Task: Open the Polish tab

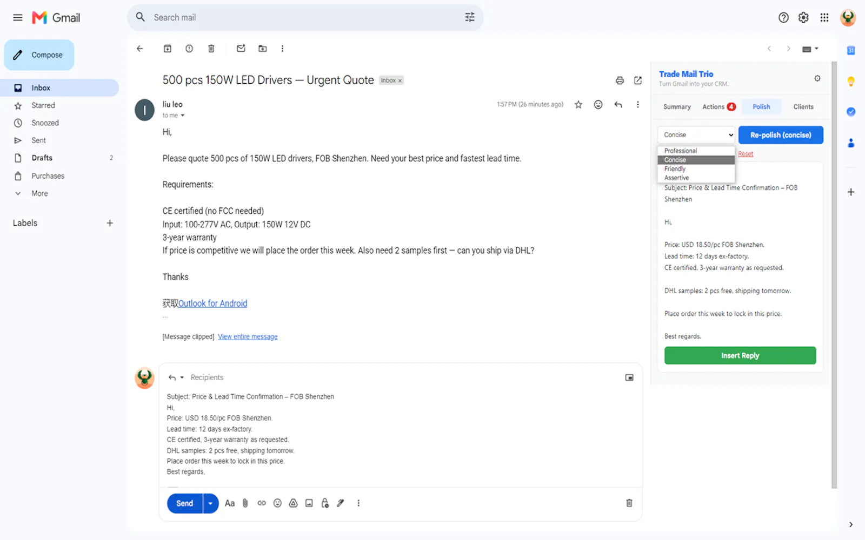Action: click(761, 107)
